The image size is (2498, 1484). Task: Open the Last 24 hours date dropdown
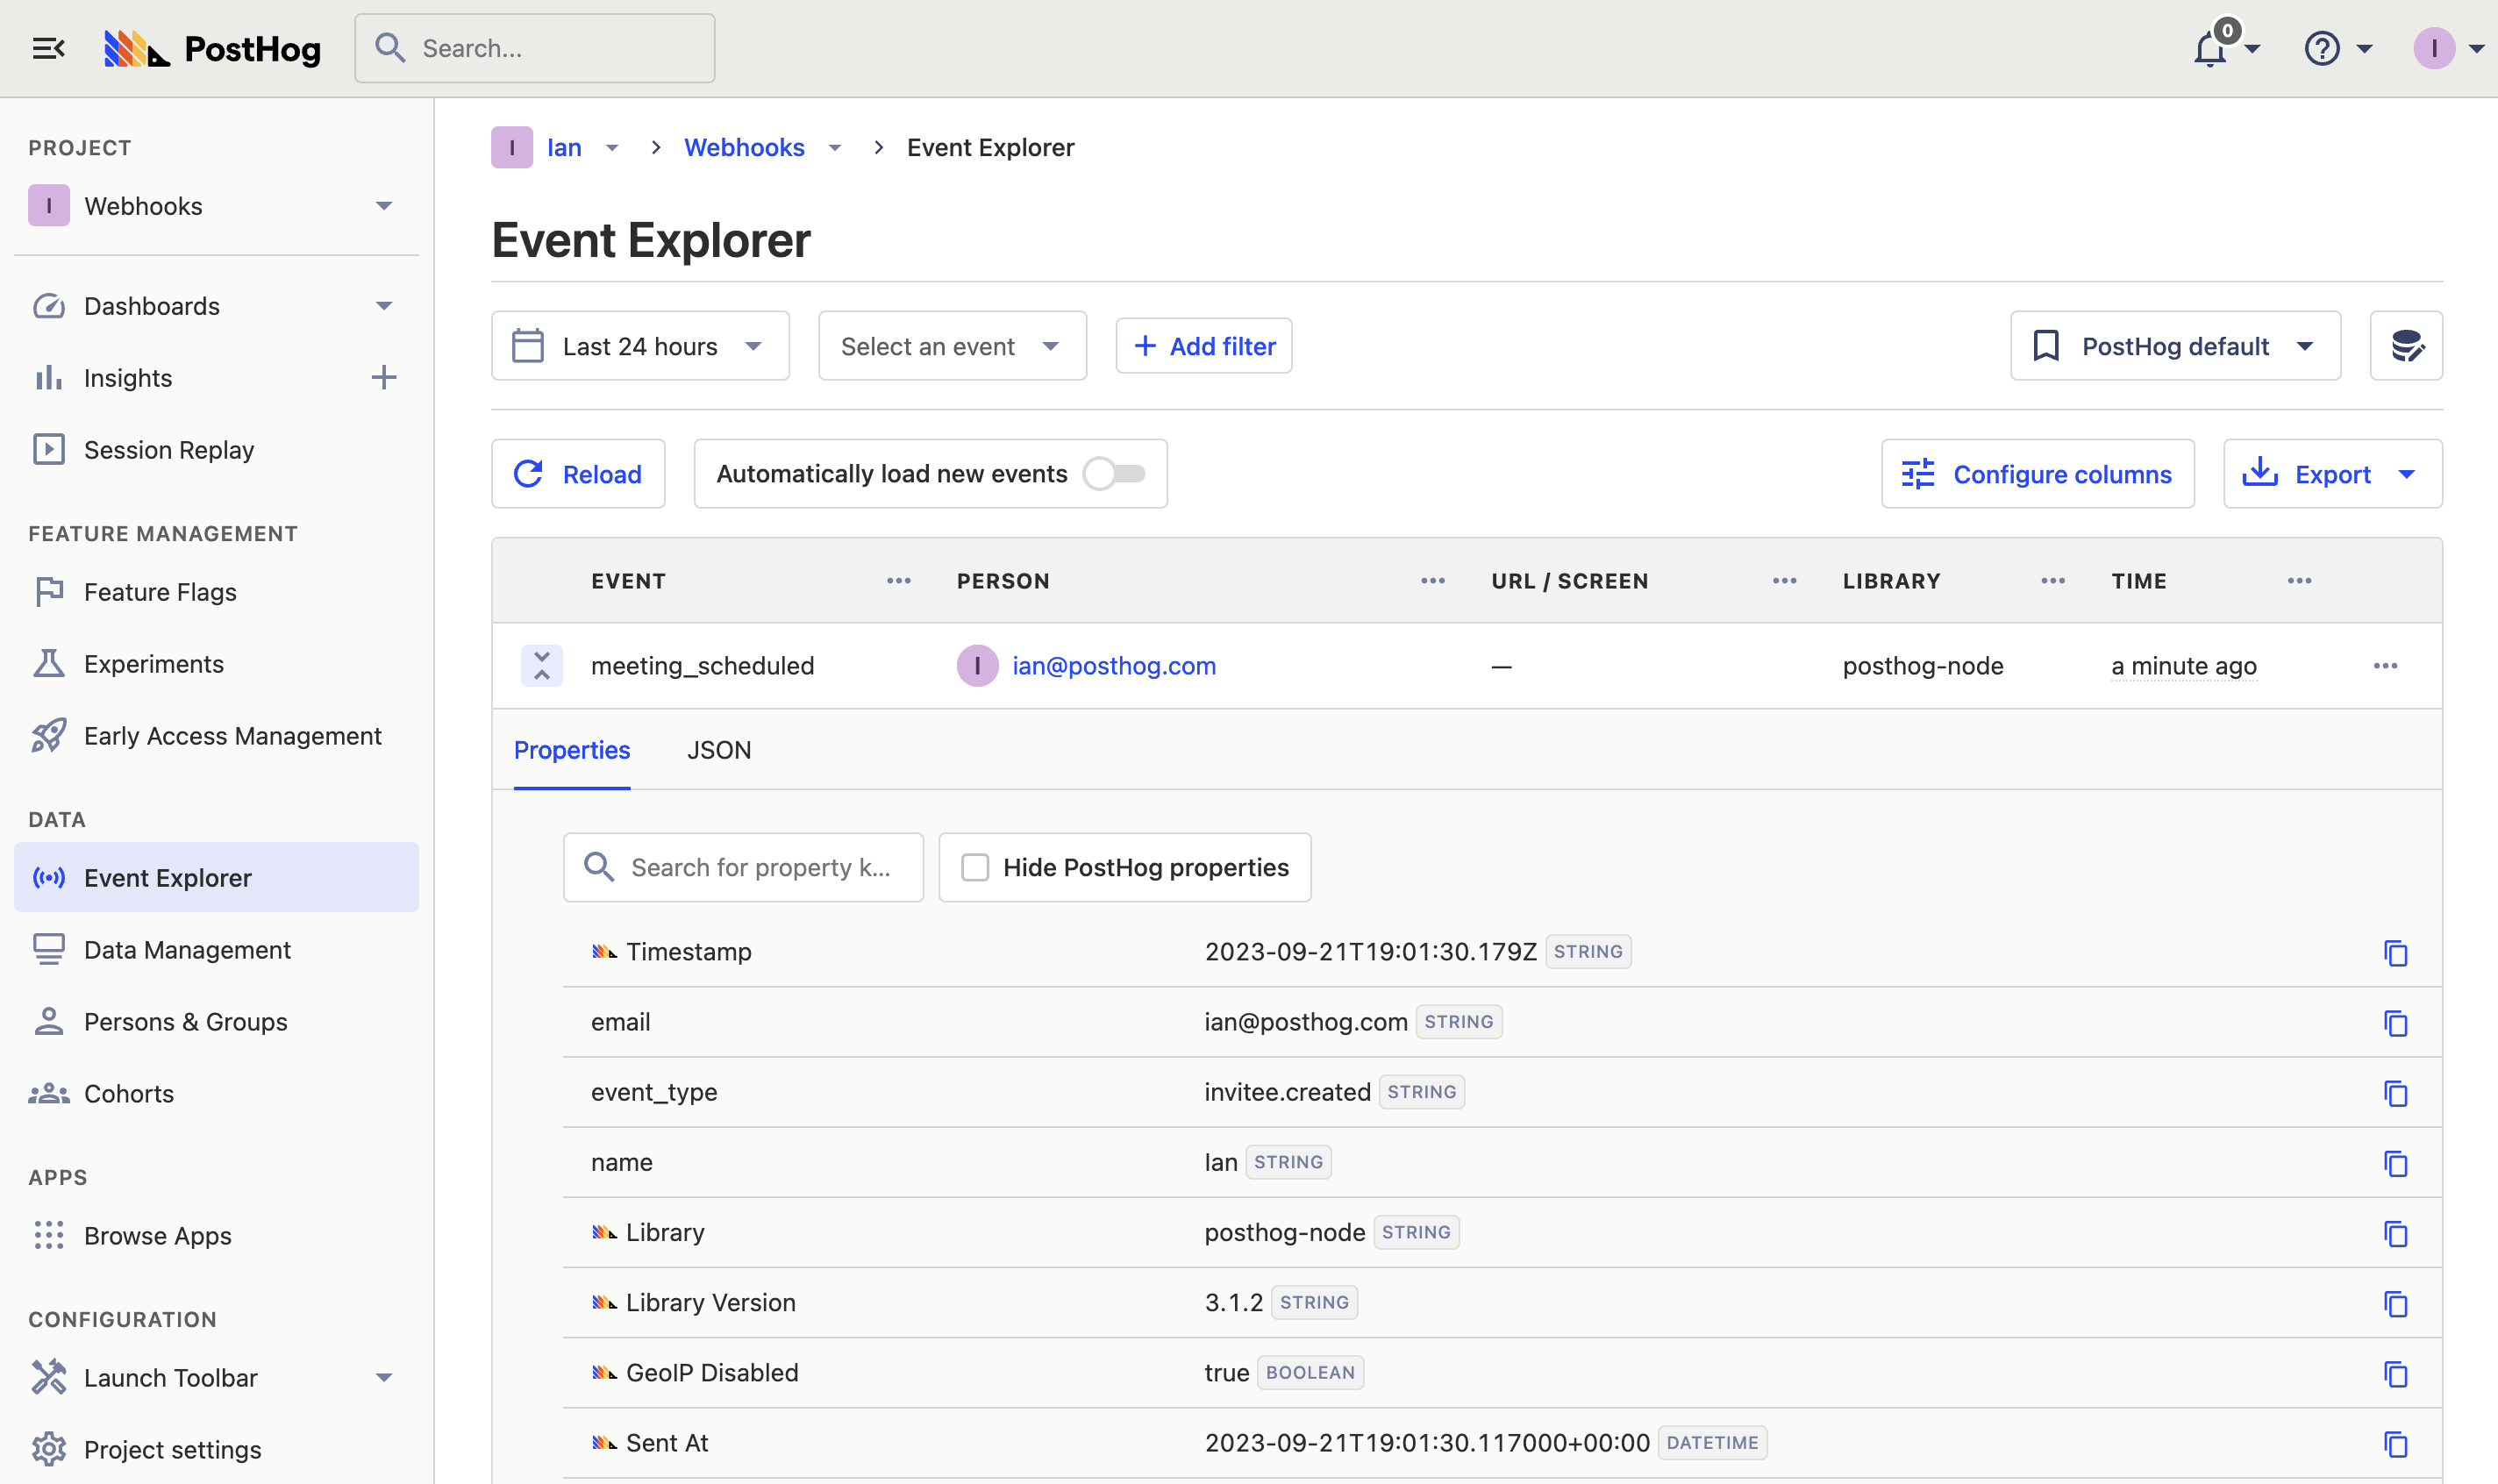tap(640, 346)
